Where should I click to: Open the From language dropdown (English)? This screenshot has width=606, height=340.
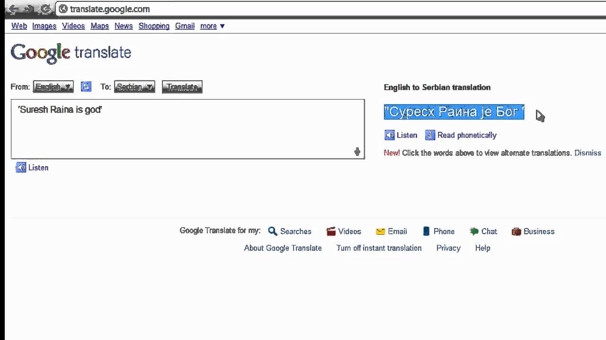[53, 87]
